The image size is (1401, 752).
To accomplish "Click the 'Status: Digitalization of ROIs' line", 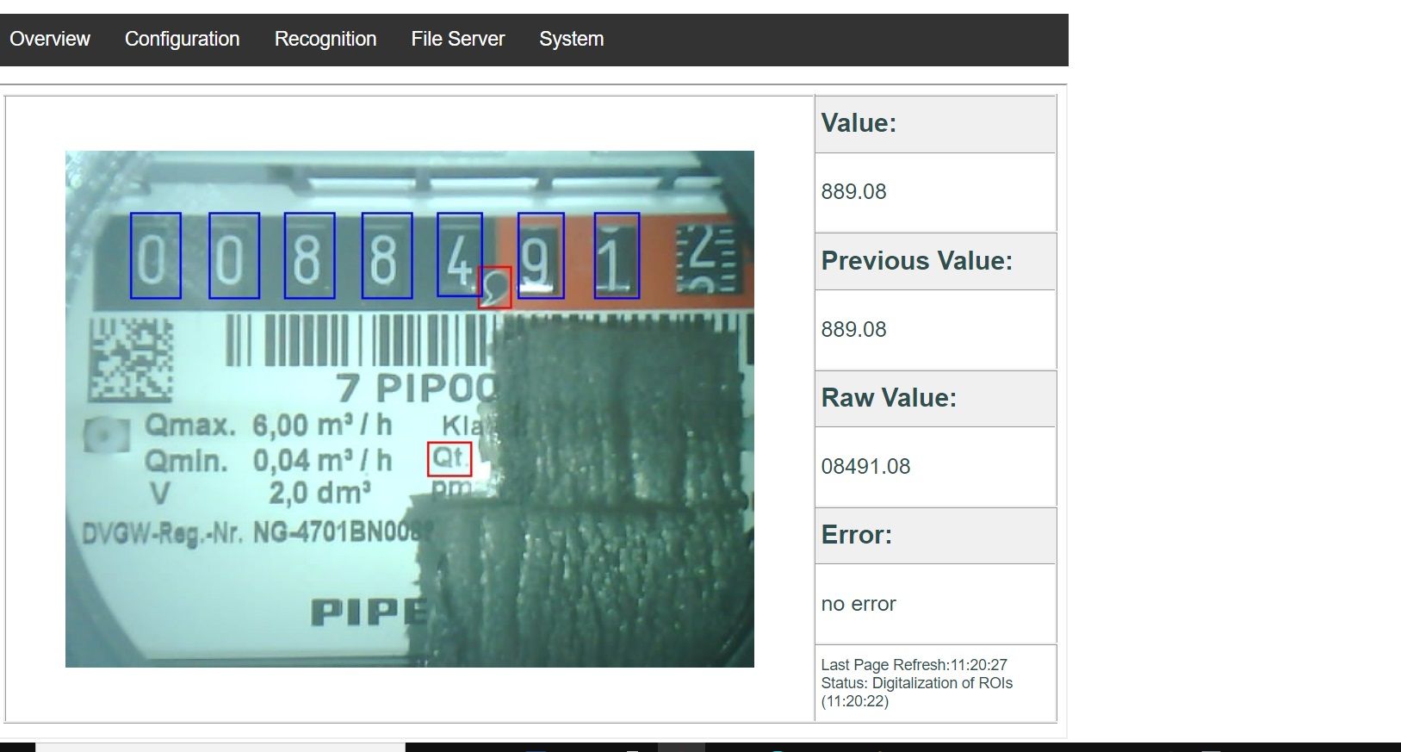I will [x=916, y=683].
